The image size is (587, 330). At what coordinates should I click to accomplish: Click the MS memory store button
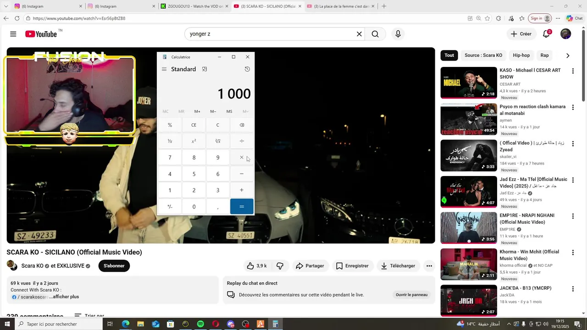pos(229,111)
